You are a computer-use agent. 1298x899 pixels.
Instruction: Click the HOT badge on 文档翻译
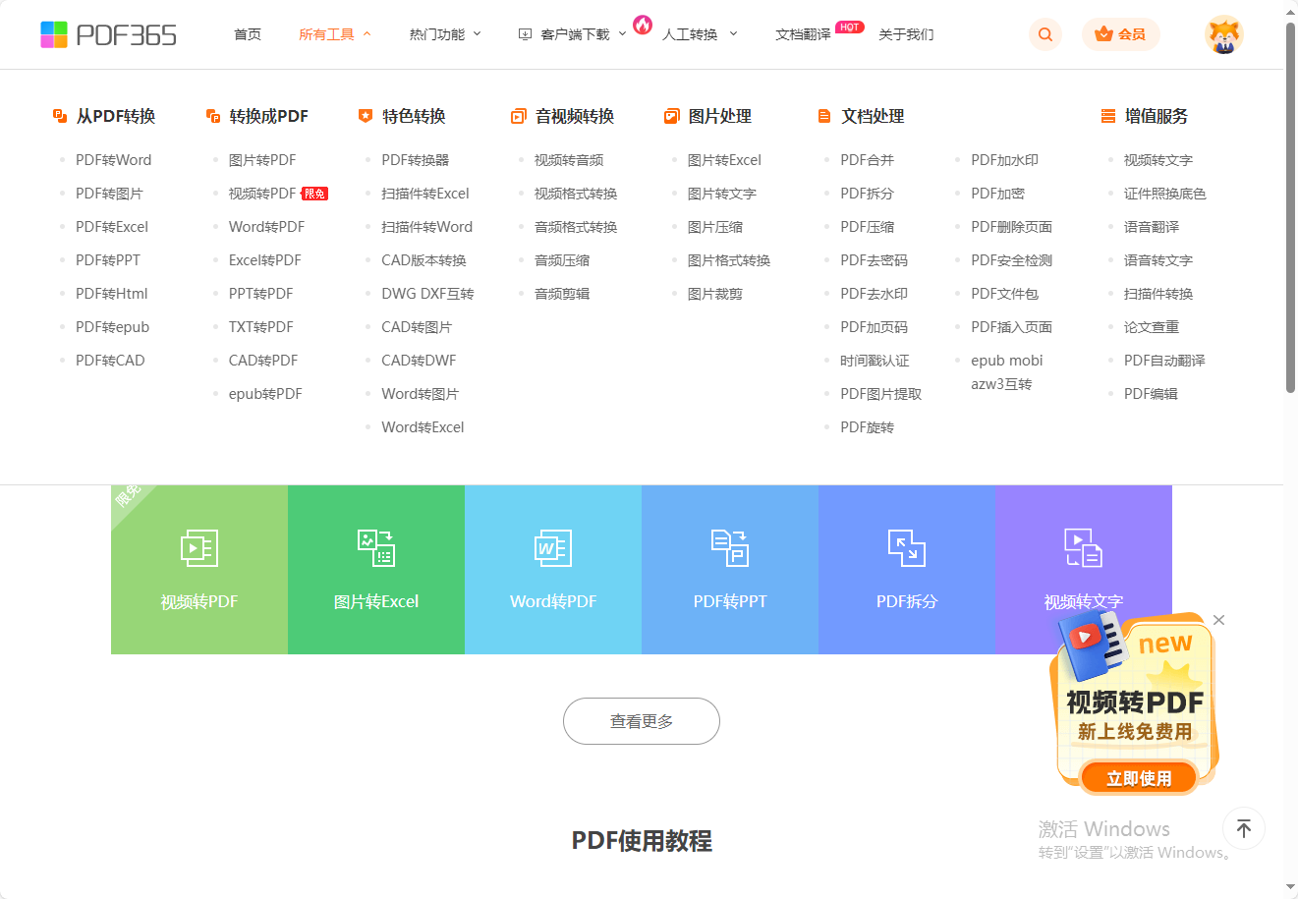pos(850,27)
